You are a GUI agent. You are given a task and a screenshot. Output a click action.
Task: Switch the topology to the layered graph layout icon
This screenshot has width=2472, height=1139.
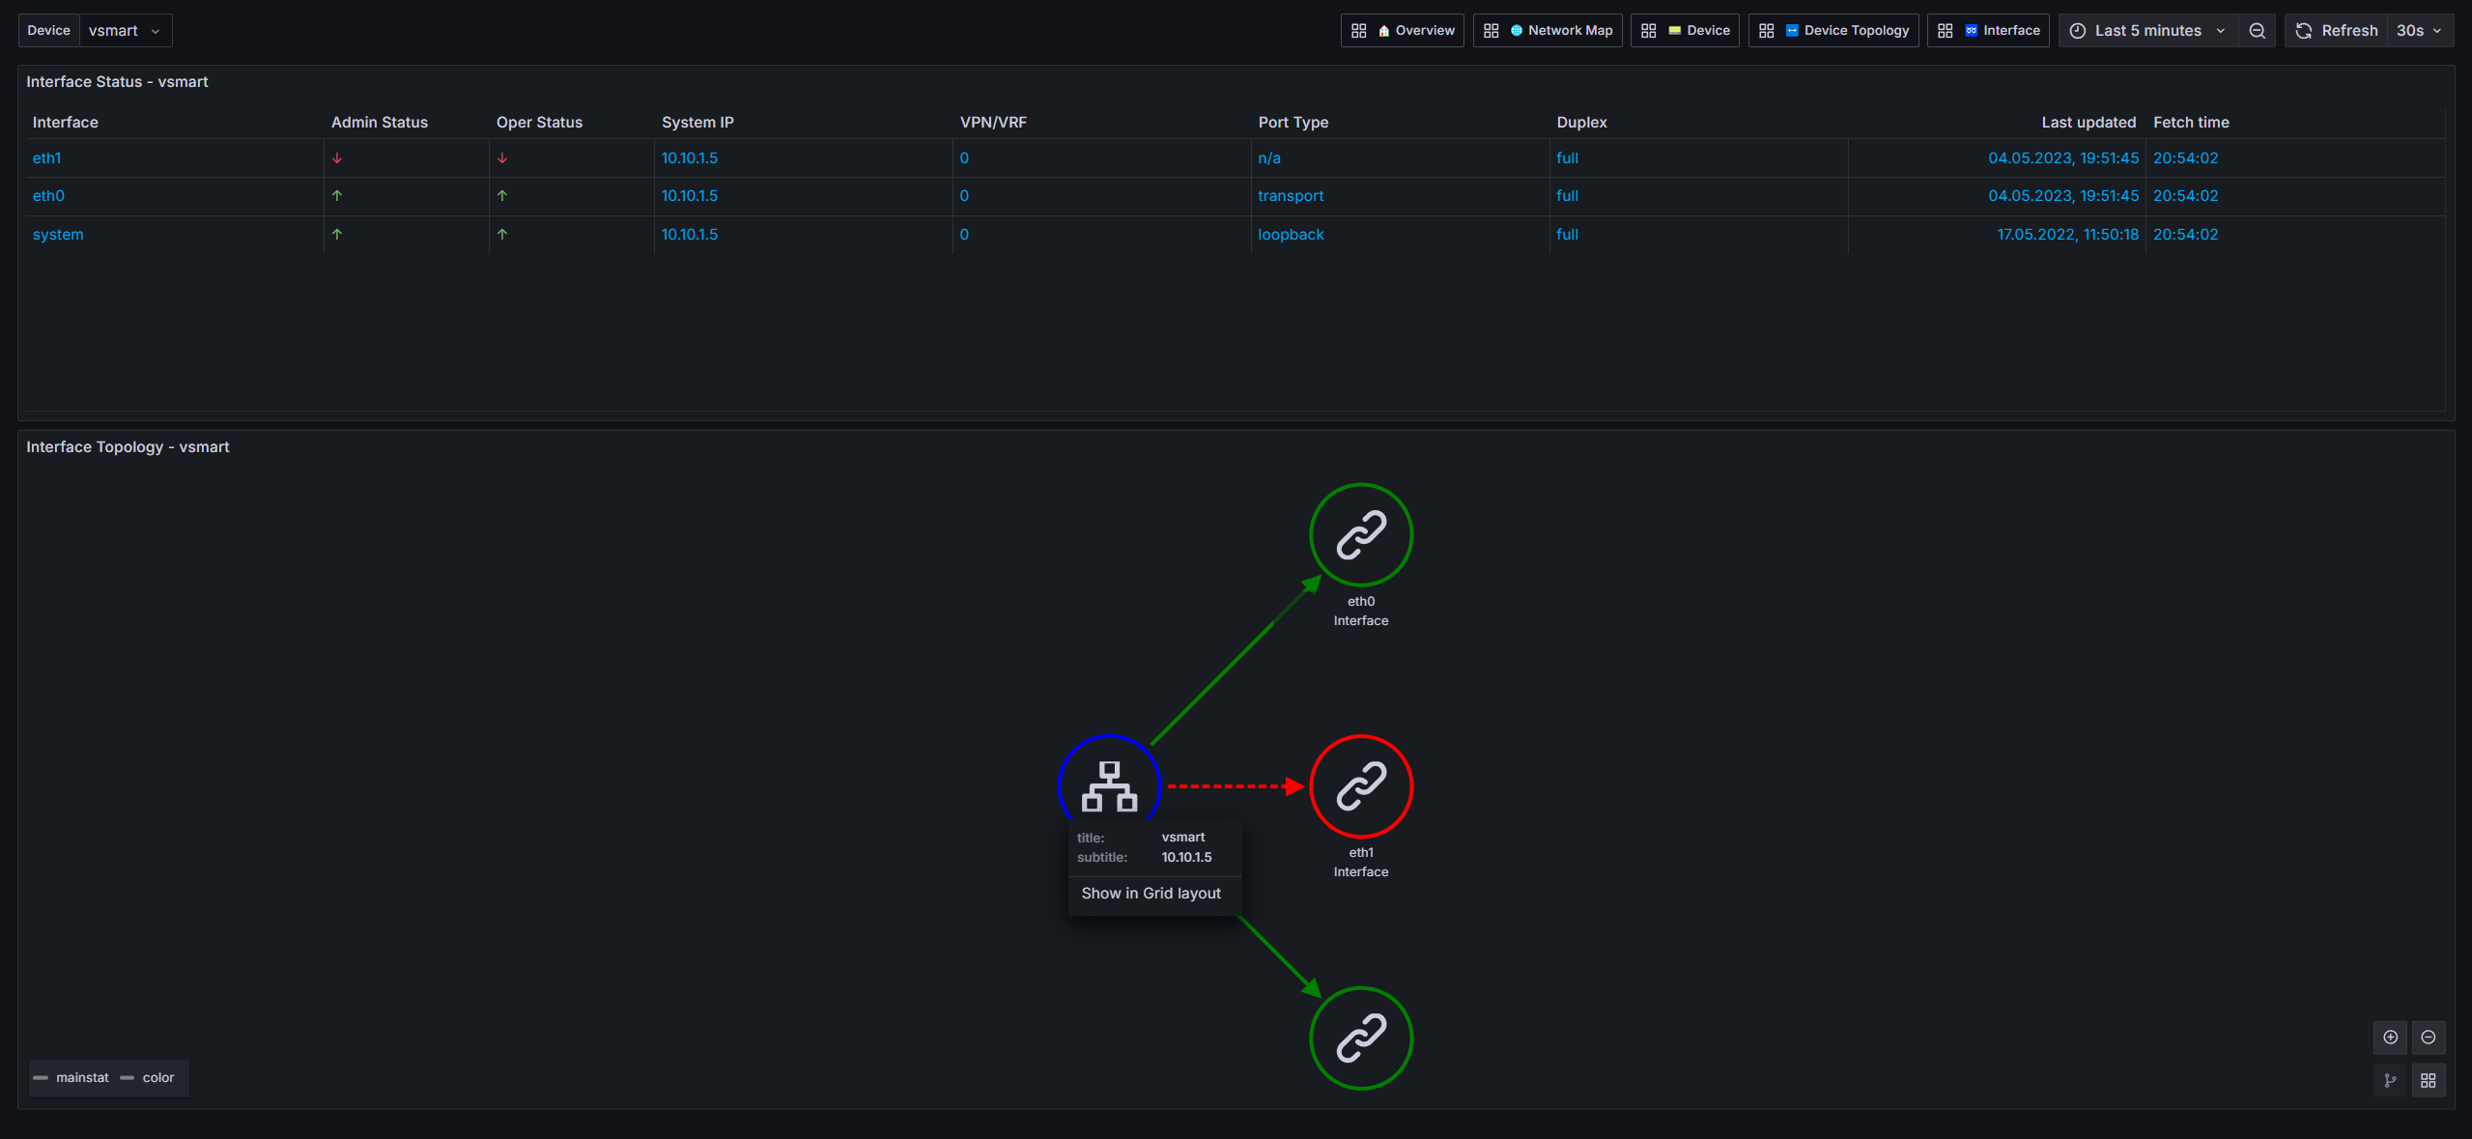click(2391, 1081)
